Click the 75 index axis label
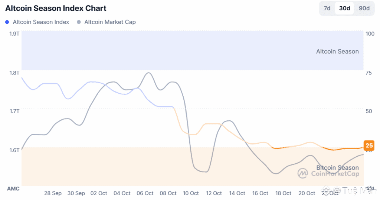The height and width of the screenshot is (200, 380). tap(368, 73)
